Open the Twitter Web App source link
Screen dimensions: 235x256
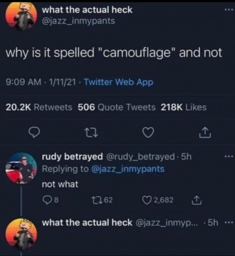(x=118, y=82)
